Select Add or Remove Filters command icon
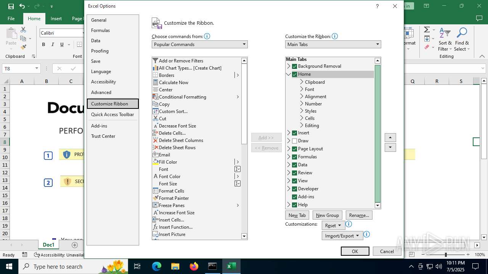Image resolution: width=488 pixels, height=274 pixels. coord(155,61)
